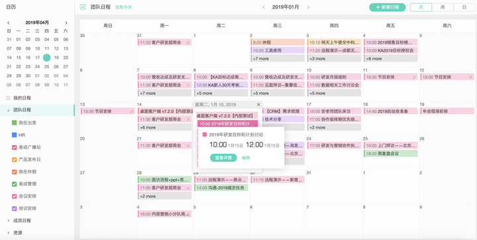Viewport: 477px width, 240px height.
Task: Switch to day view tab
Action: (x=464, y=7)
